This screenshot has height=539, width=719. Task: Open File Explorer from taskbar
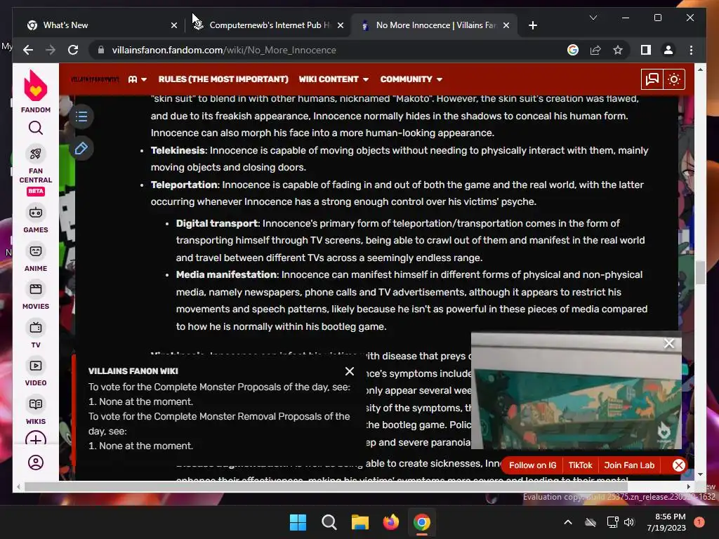360,522
